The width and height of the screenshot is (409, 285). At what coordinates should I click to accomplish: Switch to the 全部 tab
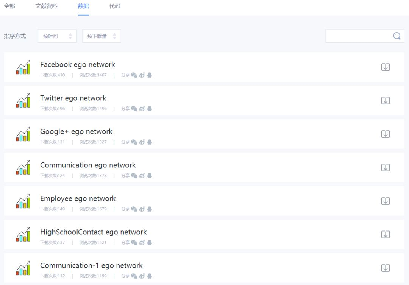pyautogui.click(x=9, y=6)
